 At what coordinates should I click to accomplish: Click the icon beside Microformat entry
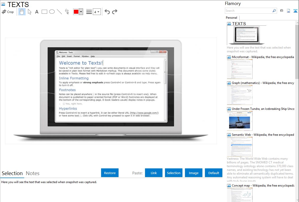coord(229,57)
